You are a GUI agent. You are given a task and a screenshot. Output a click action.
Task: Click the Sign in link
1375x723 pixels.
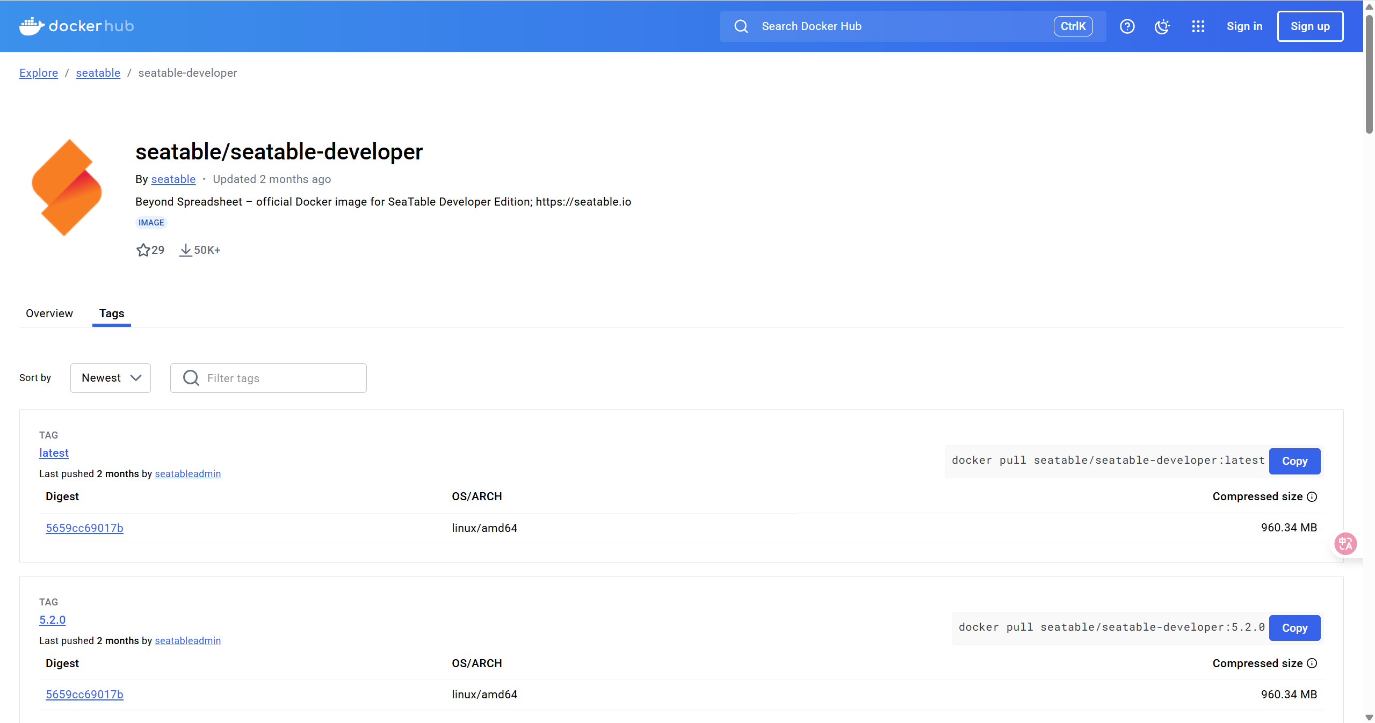(x=1244, y=26)
